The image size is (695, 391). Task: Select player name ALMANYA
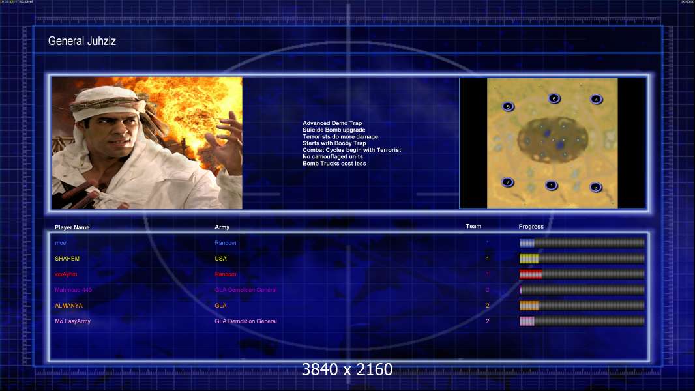click(x=68, y=306)
